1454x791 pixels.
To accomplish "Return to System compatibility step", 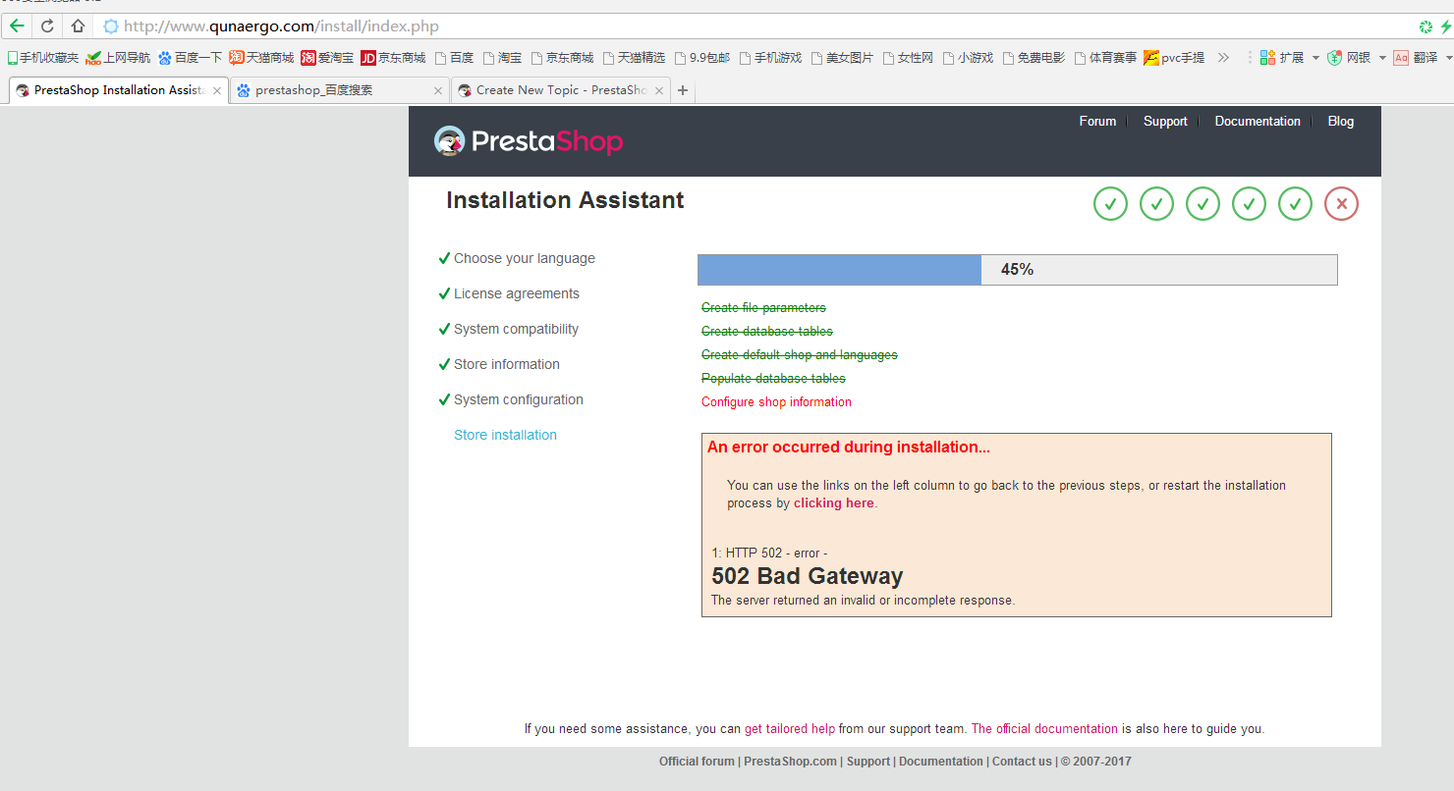I will (x=516, y=329).
